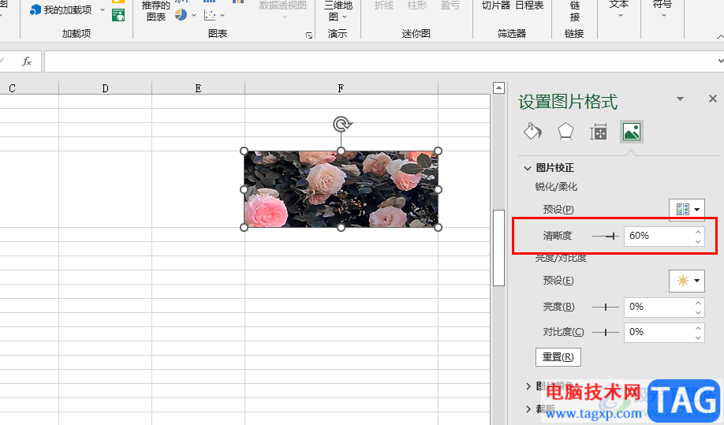Open My Add-ins (我的加载项)
Screen dimensions: 724x425
point(61,9)
